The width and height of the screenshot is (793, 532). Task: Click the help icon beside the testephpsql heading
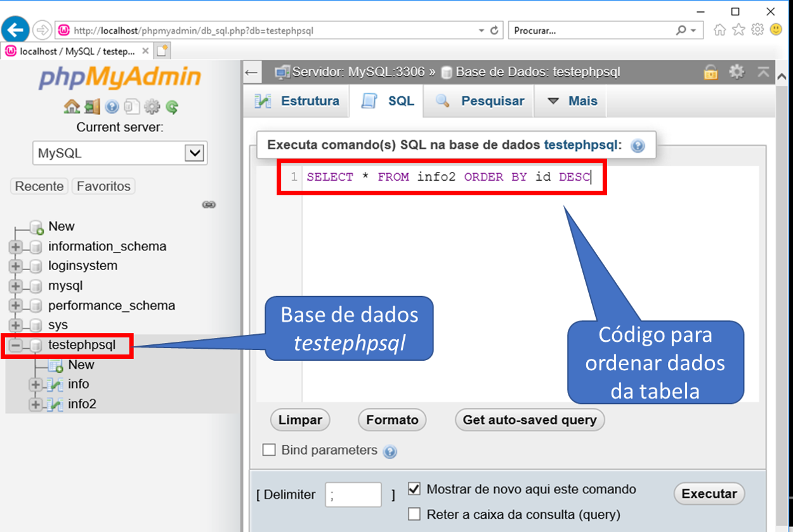(x=638, y=146)
